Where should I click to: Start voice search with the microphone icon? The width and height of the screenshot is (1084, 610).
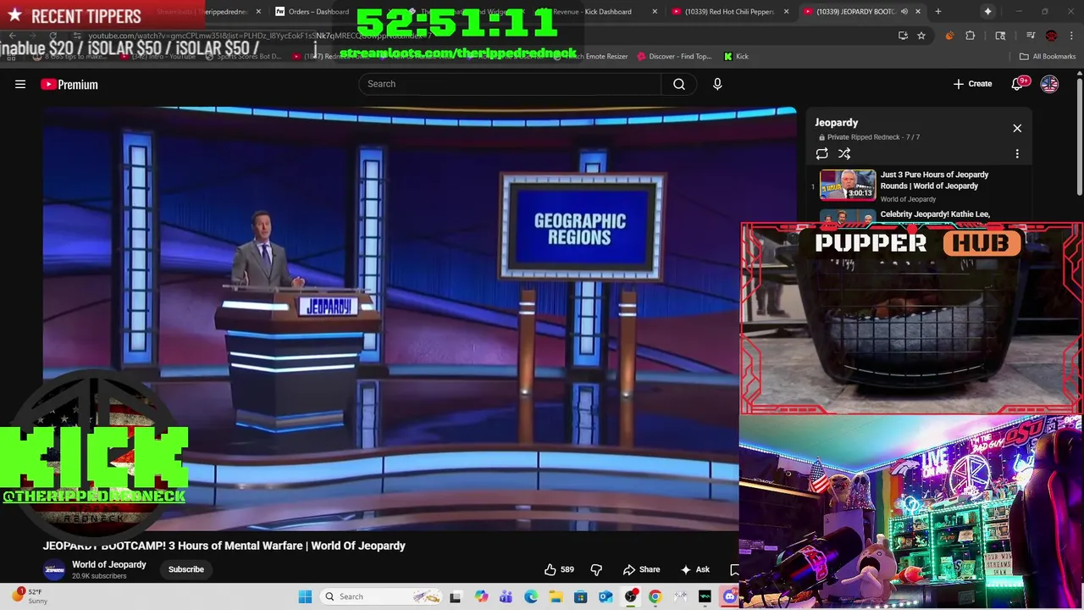[x=717, y=84]
